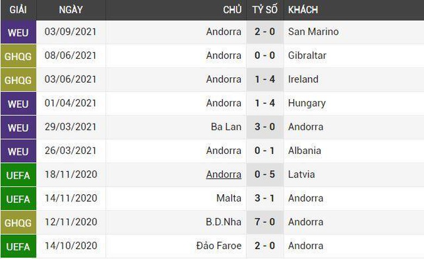Click the 7 - 0 score of B.D.Nha
Viewport: 424px width, 259px height.
coord(265,222)
